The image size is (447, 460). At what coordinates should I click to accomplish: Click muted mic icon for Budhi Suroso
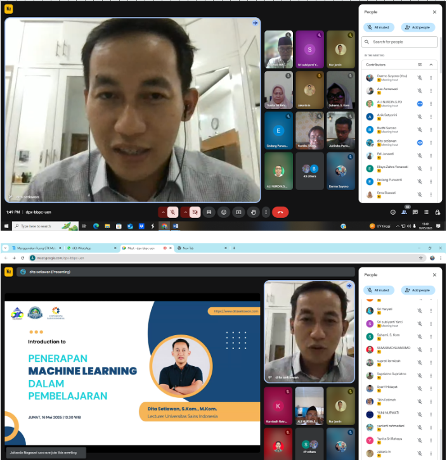[419, 129]
